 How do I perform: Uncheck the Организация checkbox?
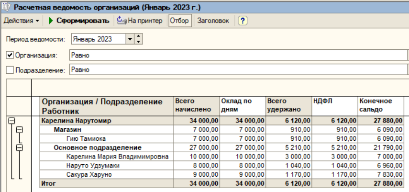coord(10,55)
